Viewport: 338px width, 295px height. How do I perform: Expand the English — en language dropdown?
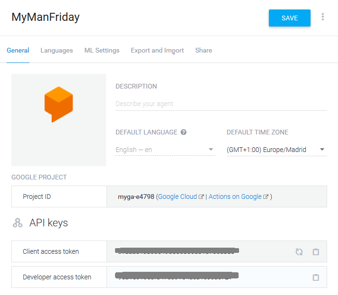(166, 150)
